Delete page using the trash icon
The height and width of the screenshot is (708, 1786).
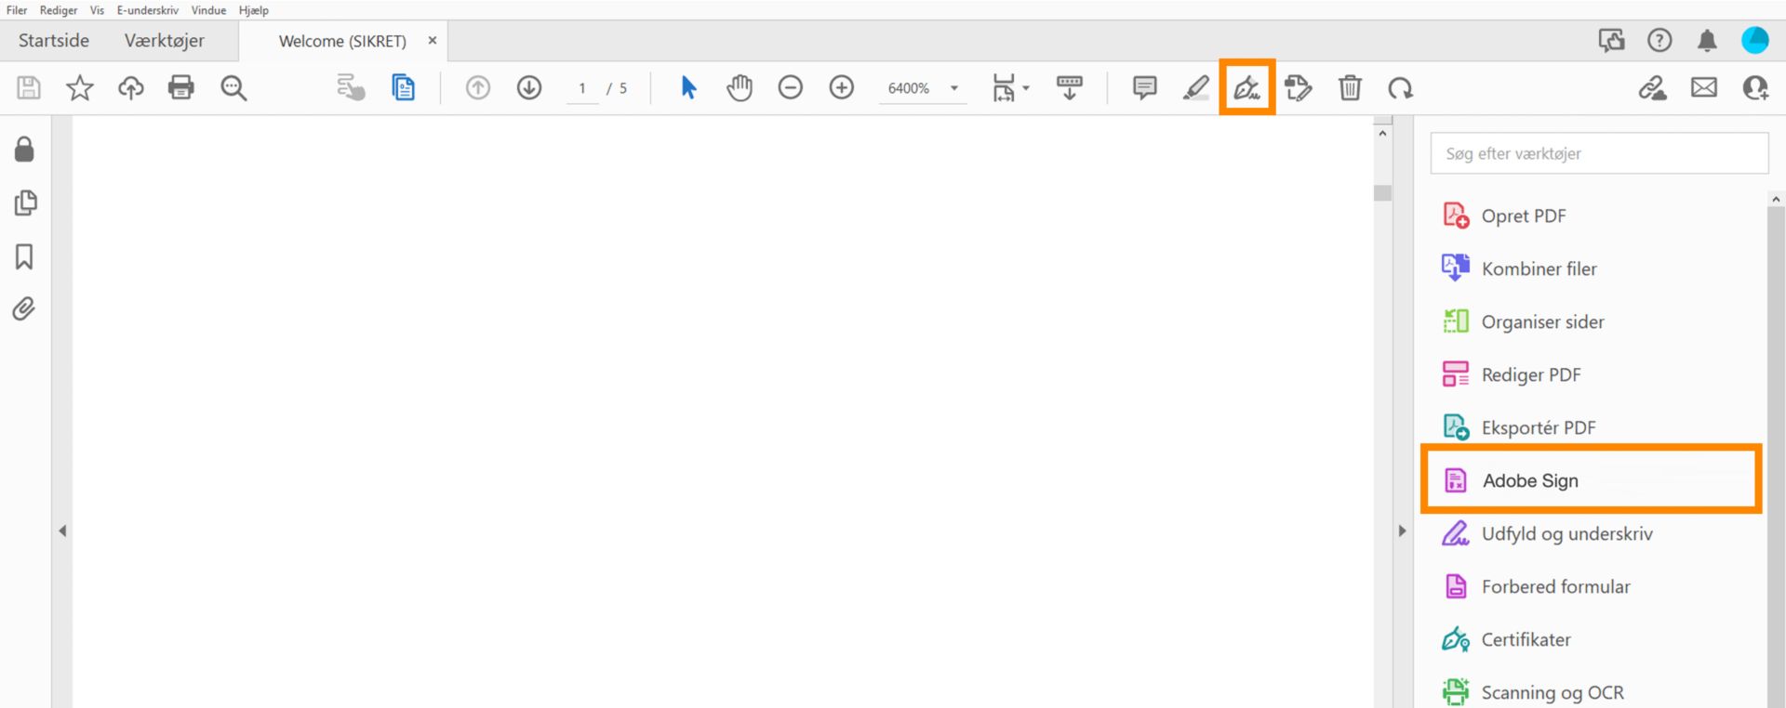1350,88
